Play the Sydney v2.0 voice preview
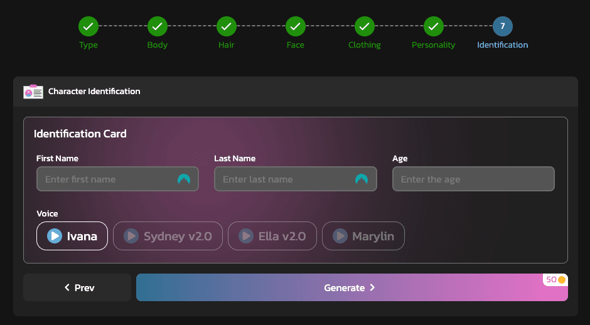 coord(131,236)
